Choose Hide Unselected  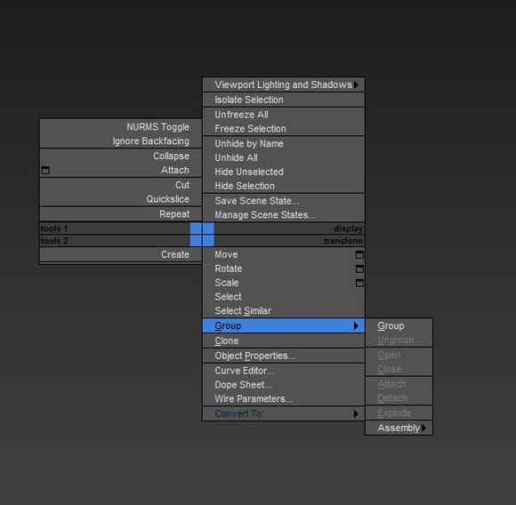[x=284, y=172]
